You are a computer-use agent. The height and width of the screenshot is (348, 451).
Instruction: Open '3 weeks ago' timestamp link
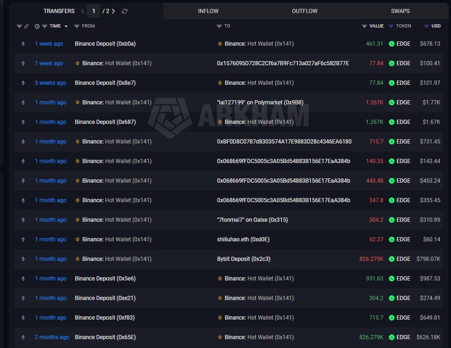tap(50, 83)
